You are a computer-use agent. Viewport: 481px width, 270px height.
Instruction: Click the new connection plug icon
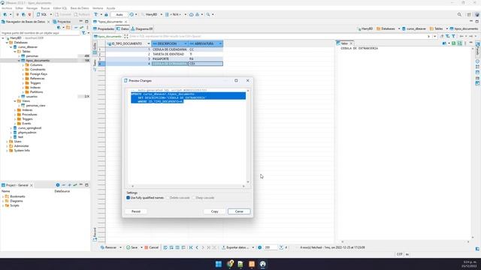pyautogui.click(x=5, y=14)
